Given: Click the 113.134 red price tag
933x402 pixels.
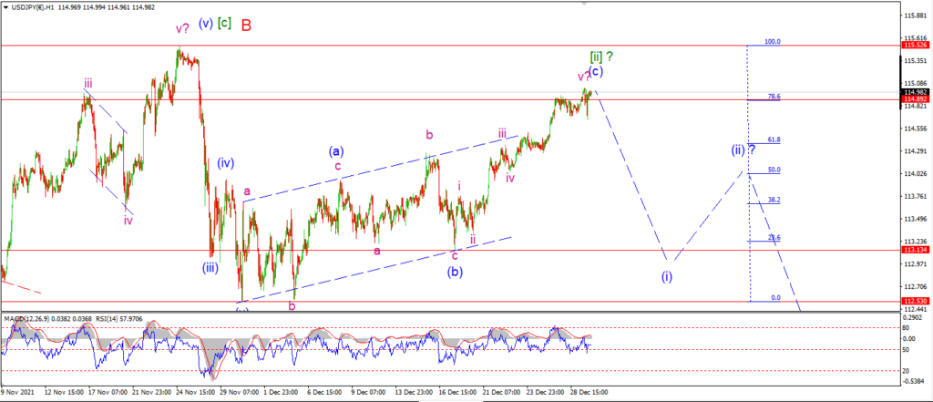Looking at the screenshot, I should click(x=915, y=250).
